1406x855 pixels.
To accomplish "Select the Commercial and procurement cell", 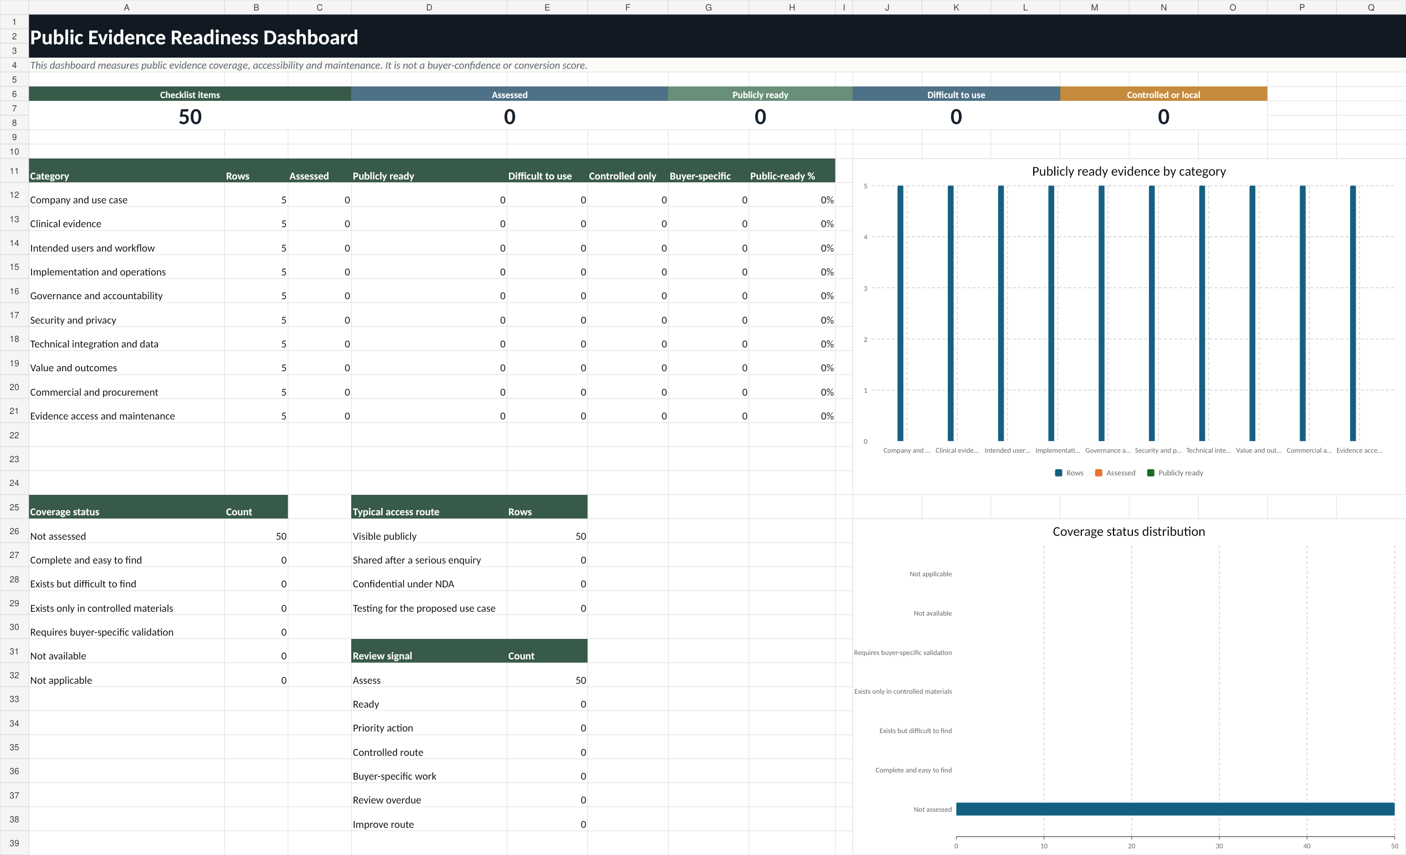I will coord(127,386).
